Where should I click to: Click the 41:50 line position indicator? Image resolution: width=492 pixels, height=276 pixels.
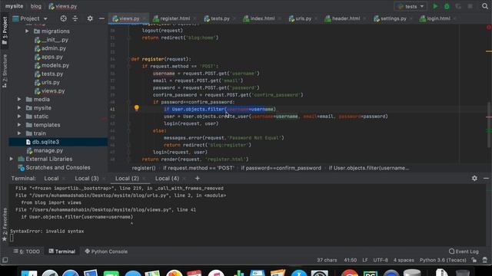(x=351, y=260)
